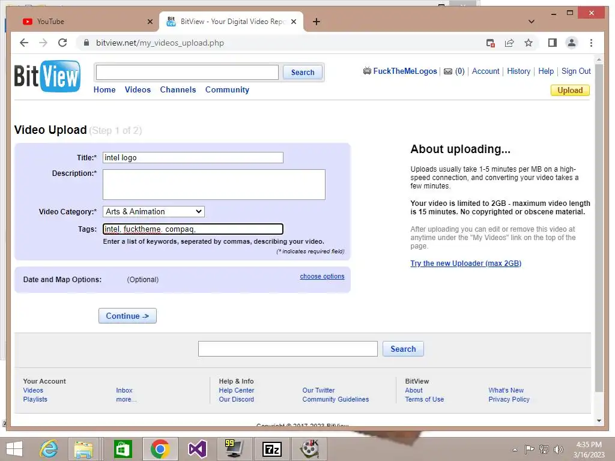
Task: Open Privacy Policy footer link
Action: point(509,399)
